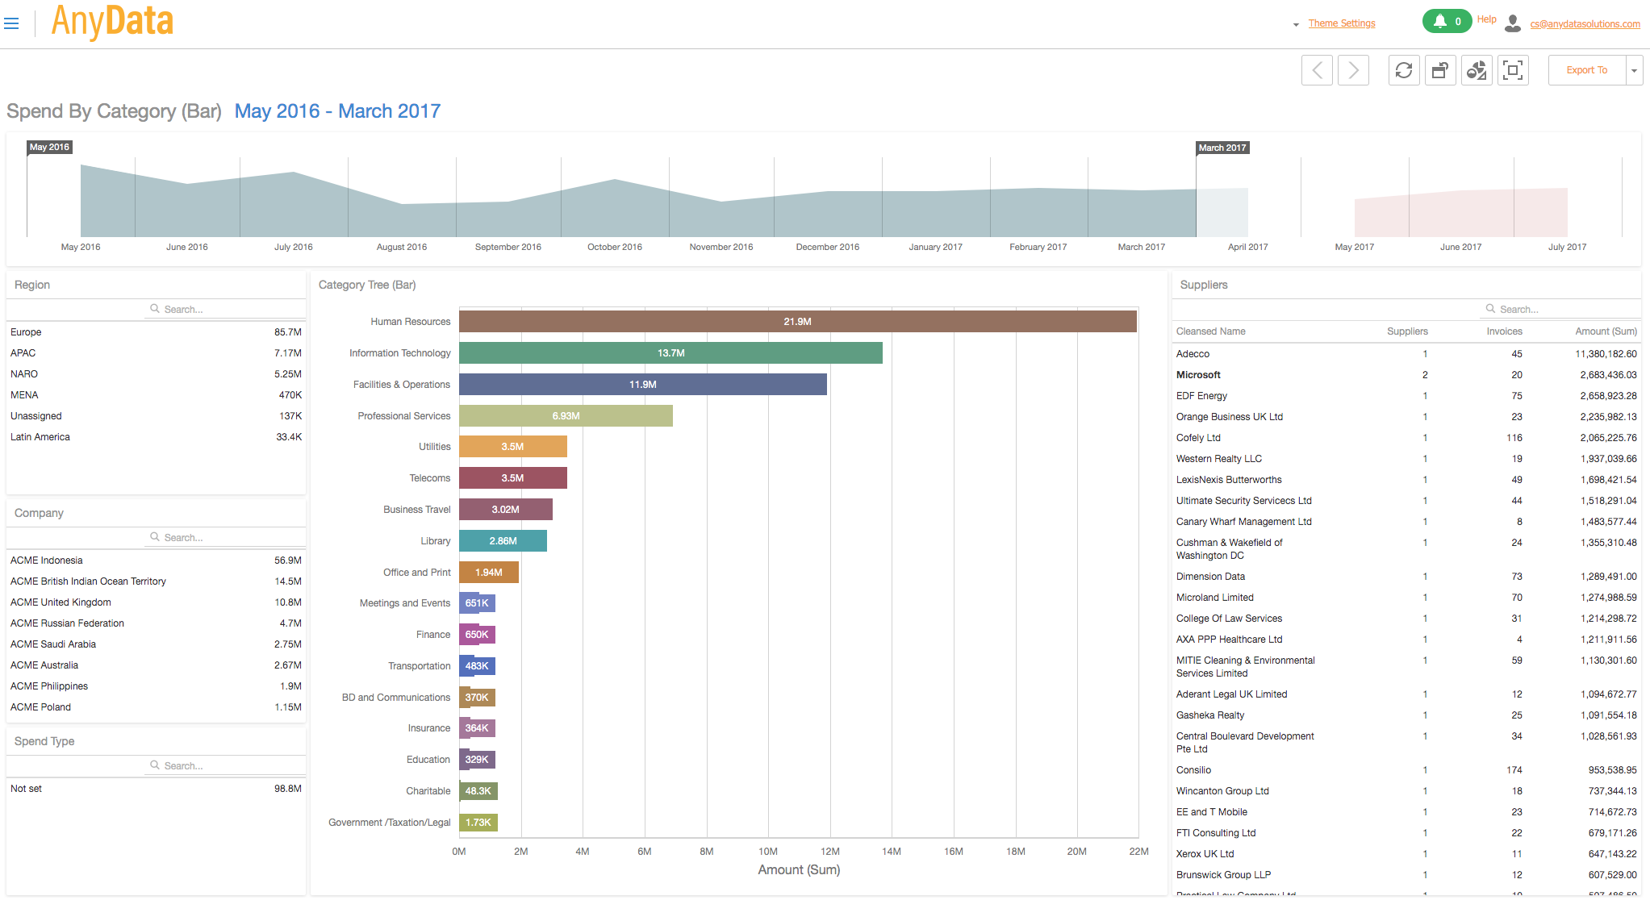Click the Information Technology 13.7M bar

pos(670,352)
